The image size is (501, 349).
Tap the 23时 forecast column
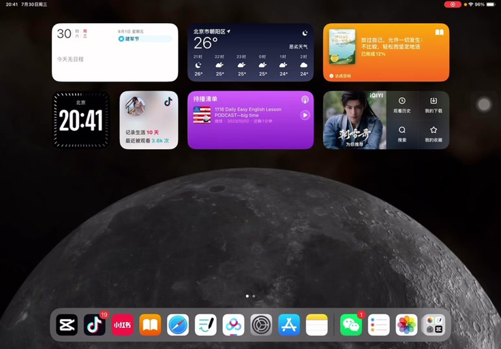tap(241, 65)
